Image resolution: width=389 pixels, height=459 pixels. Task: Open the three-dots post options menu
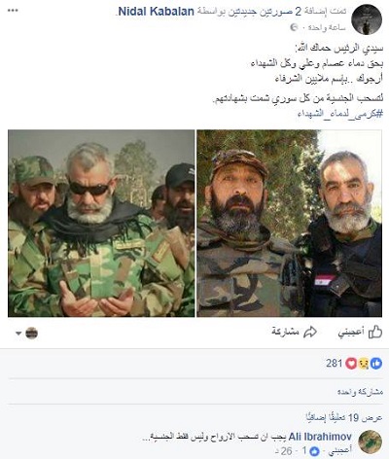point(13,11)
